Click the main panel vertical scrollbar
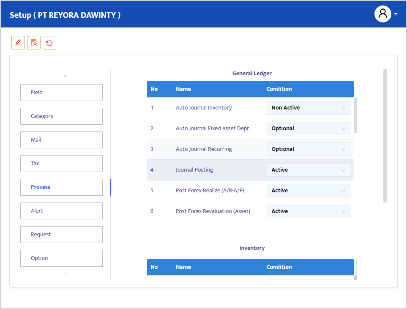 385,136
